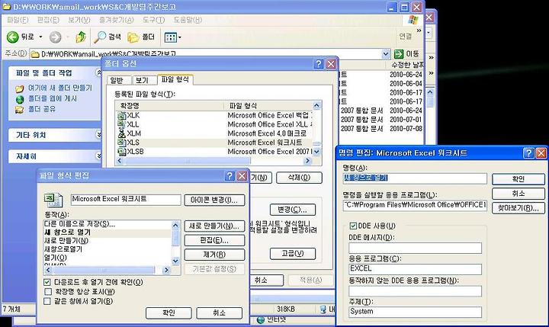Click the 삭제(D) button in 폴더 옵션

point(299,178)
